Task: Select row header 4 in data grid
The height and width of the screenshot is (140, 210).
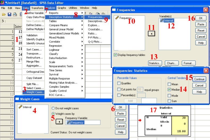Action: click(7, 49)
